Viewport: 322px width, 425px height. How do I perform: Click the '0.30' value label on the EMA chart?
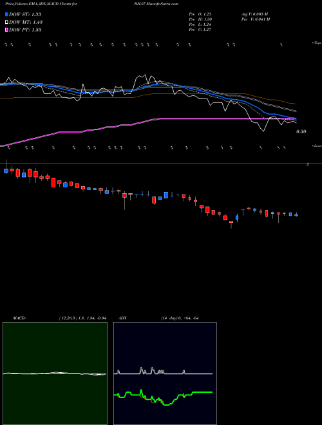pos(301,131)
